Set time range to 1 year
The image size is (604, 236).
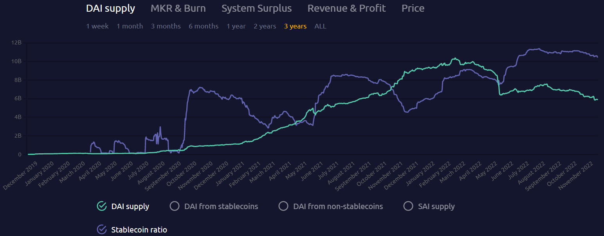coord(236,27)
